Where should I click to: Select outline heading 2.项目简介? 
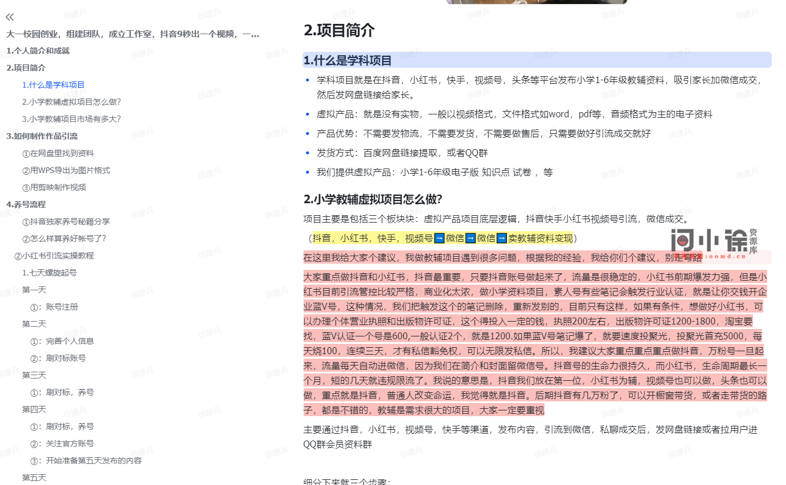(26, 68)
